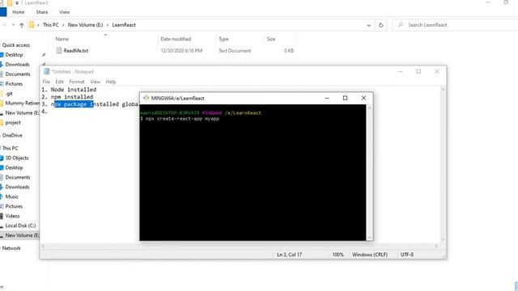Click the 100% zoom status in Notepad
This screenshot has width=518, height=291.
click(x=338, y=255)
